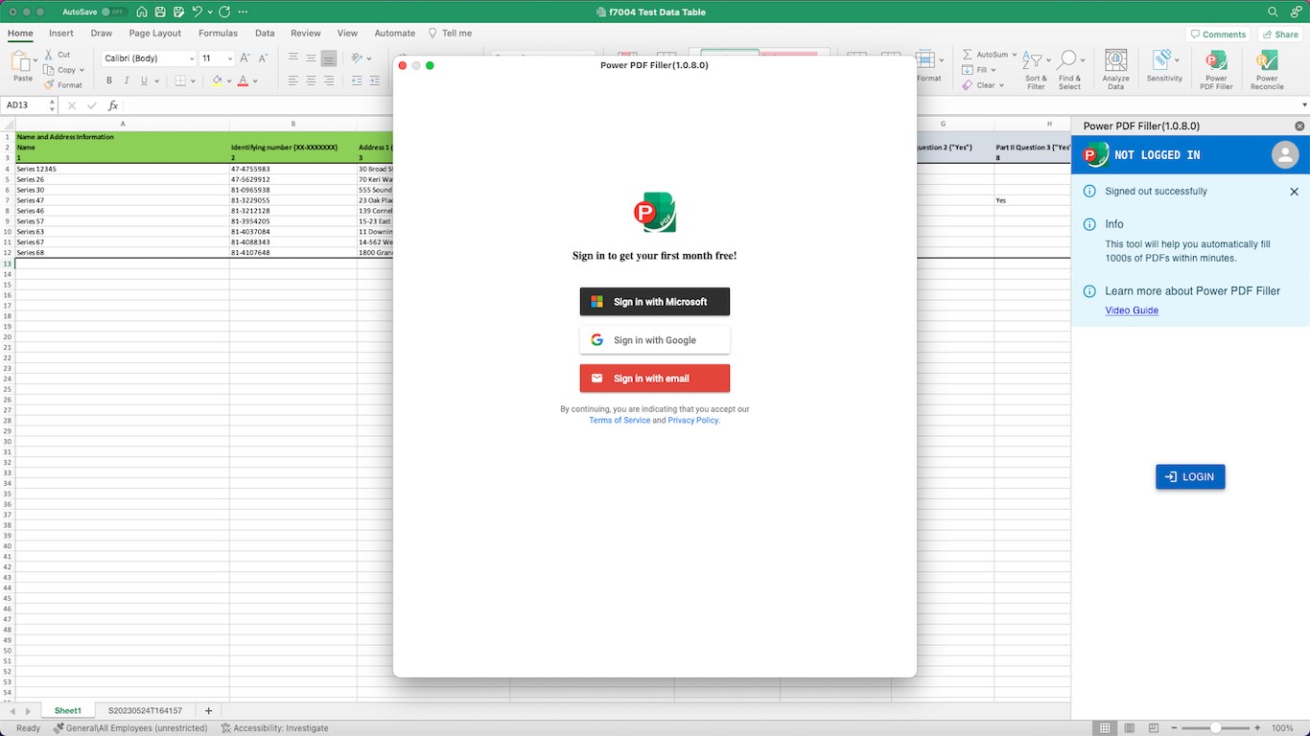Click the Increase Indent icon

375,80
